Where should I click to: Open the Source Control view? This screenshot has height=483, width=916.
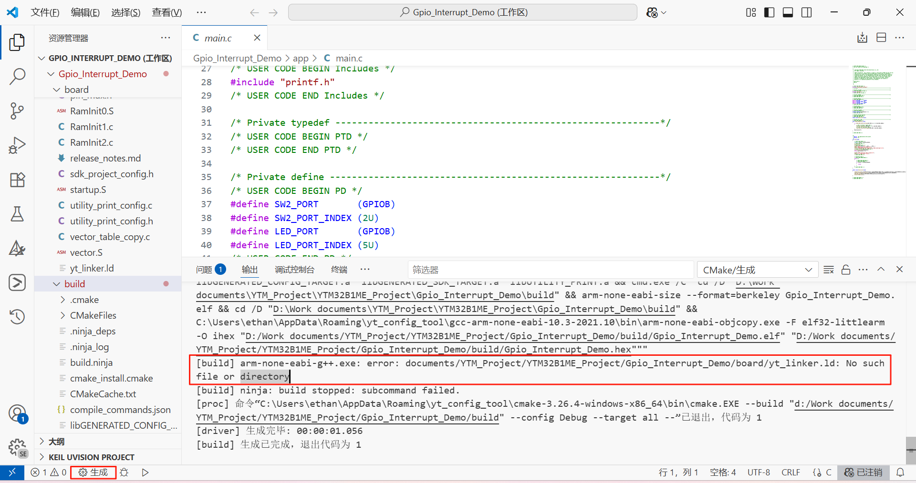pyautogui.click(x=17, y=111)
